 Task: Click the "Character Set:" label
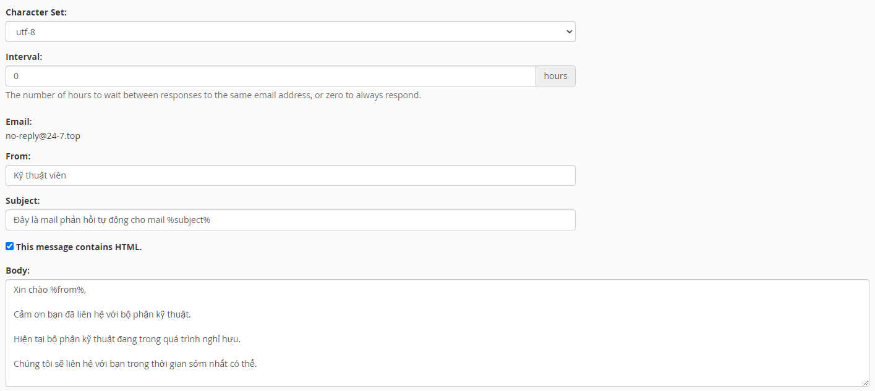click(36, 12)
